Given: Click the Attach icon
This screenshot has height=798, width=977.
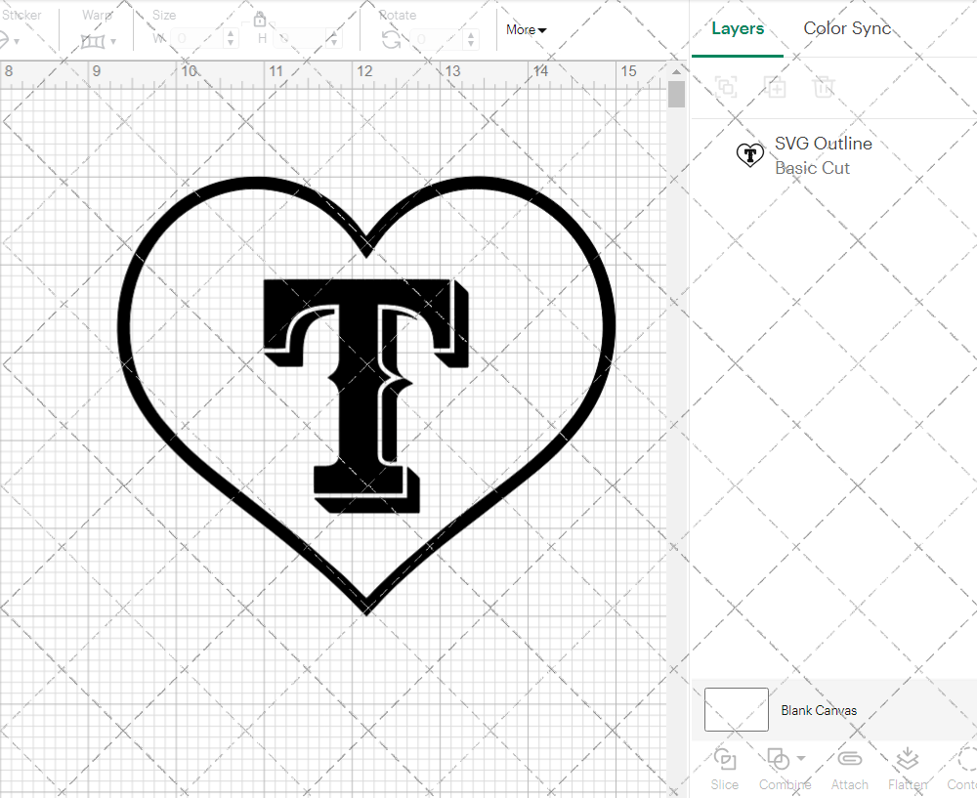Looking at the screenshot, I should [x=849, y=770].
